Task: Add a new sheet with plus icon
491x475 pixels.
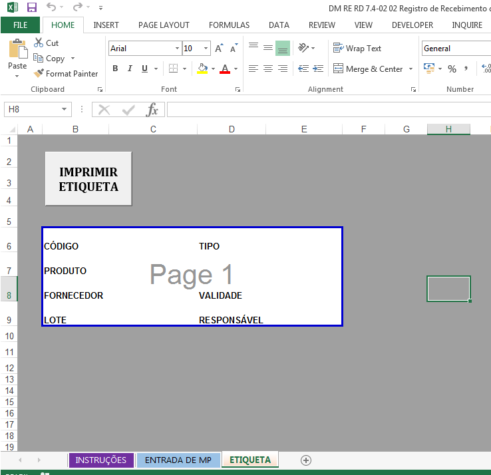Action: pos(306,460)
